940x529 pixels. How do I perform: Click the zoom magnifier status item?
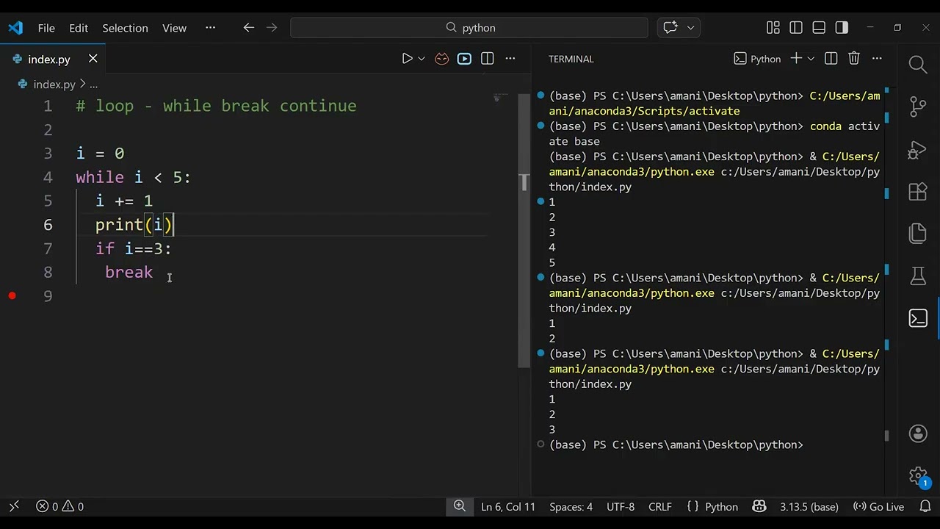(459, 506)
